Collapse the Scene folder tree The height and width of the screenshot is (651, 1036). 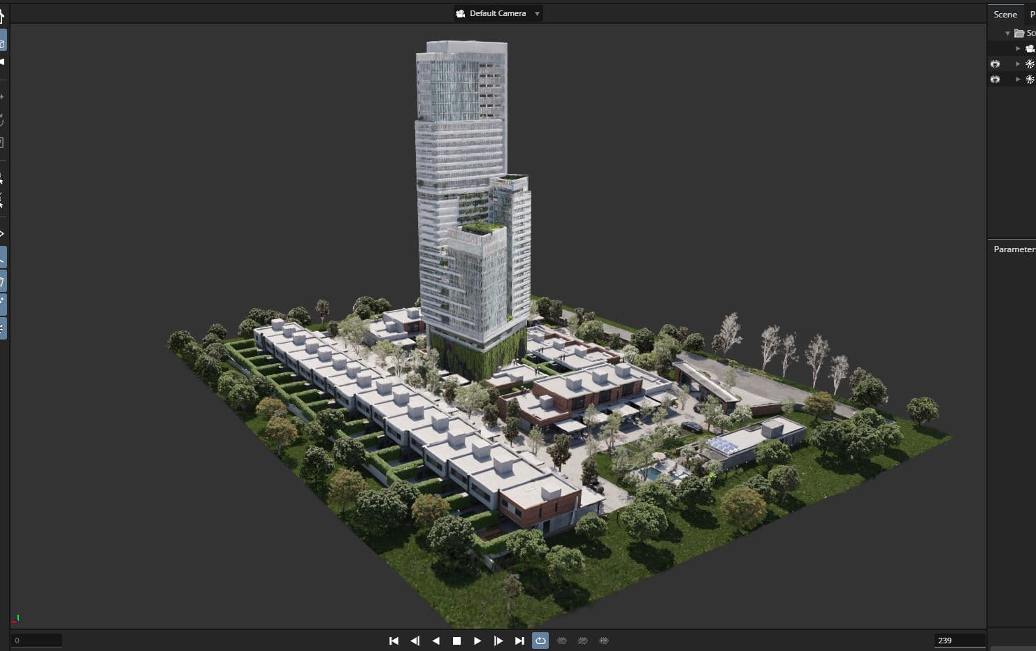[x=1007, y=34]
